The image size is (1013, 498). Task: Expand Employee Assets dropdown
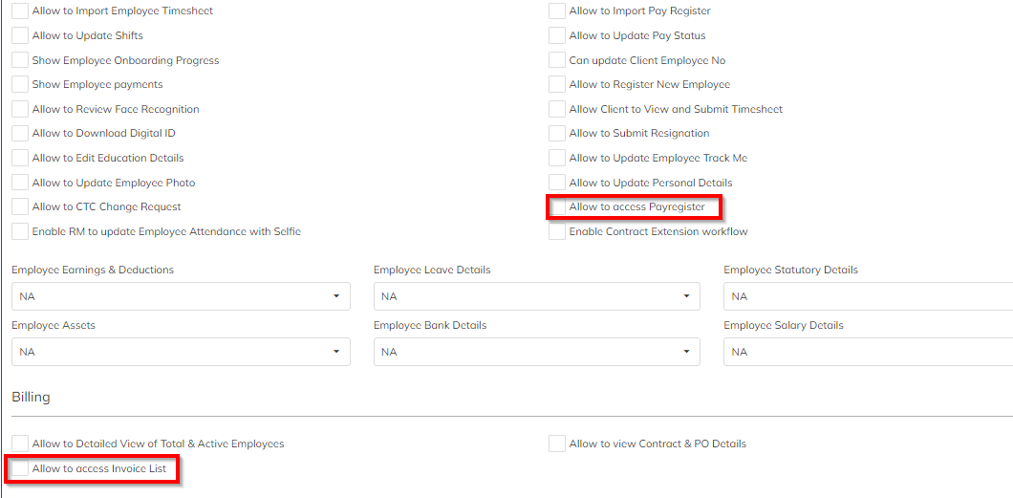181,352
